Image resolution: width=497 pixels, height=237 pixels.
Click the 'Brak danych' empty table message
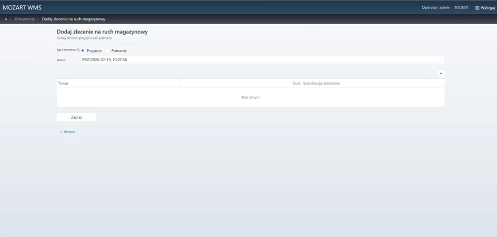(250, 97)
